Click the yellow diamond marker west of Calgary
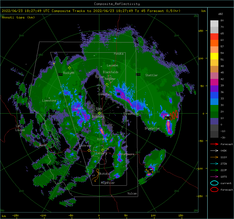Viewport: 234px width, 219px height. coord(89,151)
